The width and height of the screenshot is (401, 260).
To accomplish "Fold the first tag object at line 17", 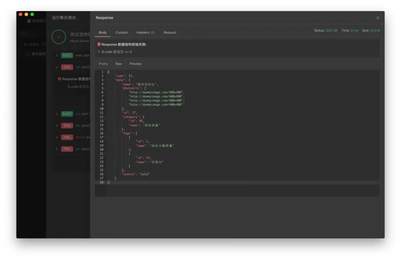I will click(x=105, y=137).
